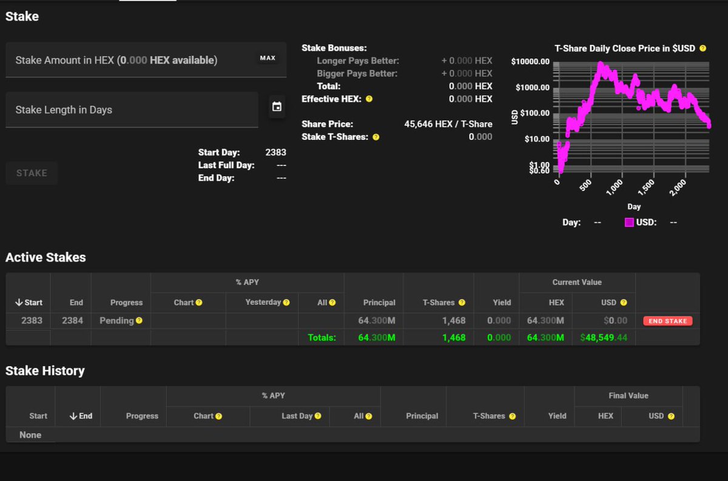Focus the Stake Length in Days field
728x481 pixels.
[x=132, y=110]
